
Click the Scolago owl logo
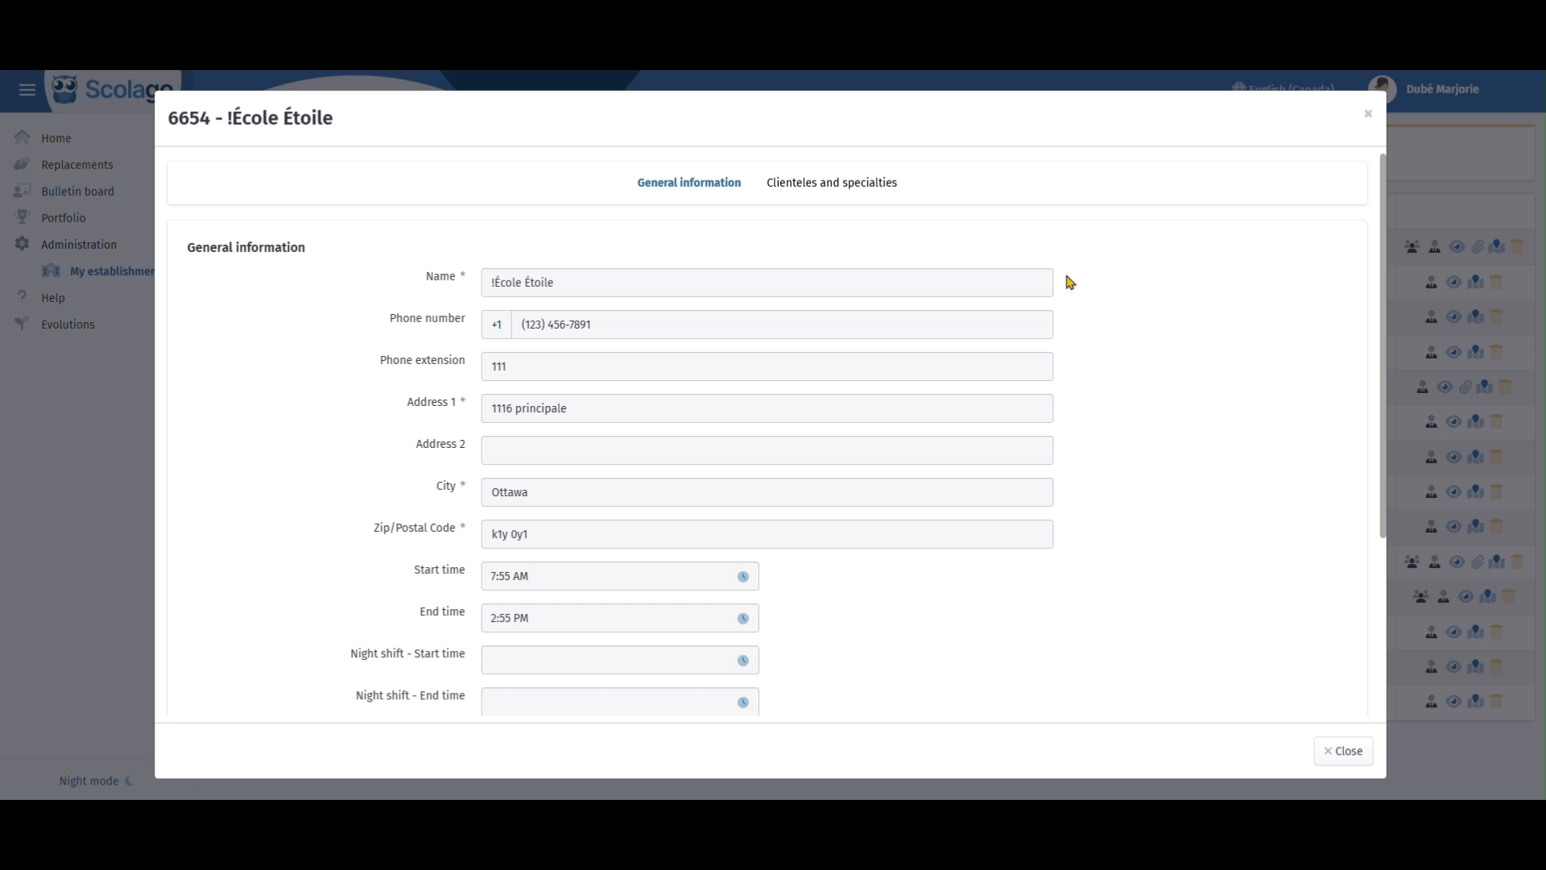64,89
